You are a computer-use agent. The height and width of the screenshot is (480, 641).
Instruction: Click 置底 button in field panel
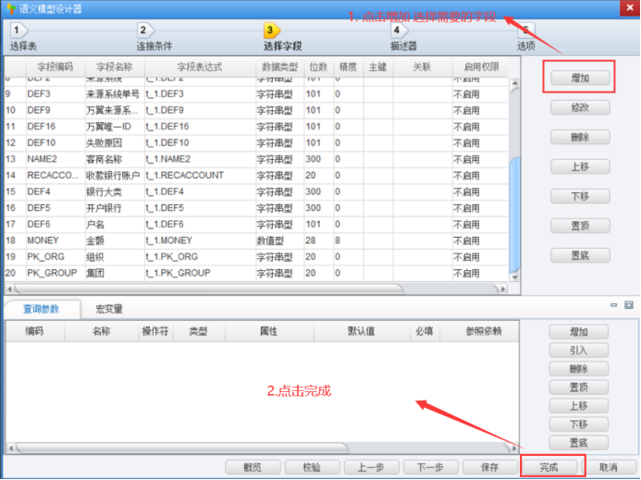580,255
